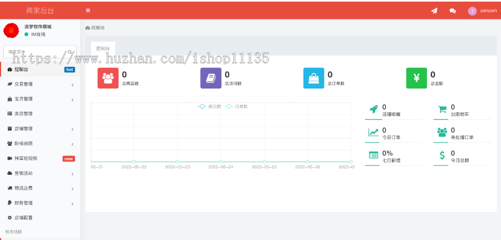501x240 pixels.
Task: Toggle the 订单数 chart legend
Action: (236, 107)
